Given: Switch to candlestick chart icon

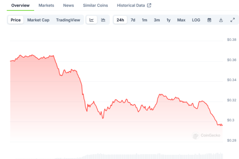Looking at the screenshot, I should [103, 20].
